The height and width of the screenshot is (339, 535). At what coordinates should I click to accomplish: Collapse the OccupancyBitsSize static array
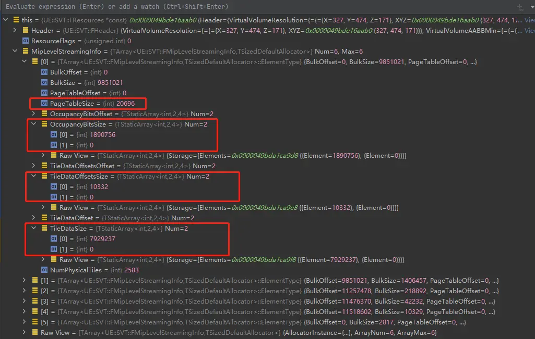(x=34, y=124)
